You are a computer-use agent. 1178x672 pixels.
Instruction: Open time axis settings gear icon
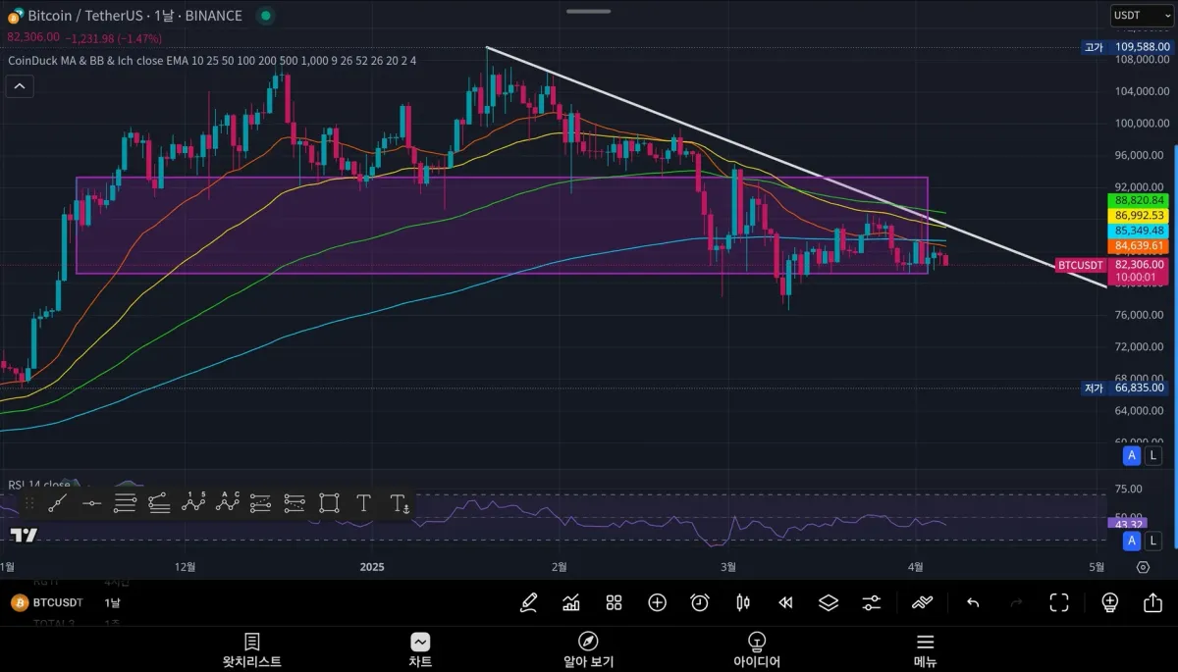[x=1143, y=567]
